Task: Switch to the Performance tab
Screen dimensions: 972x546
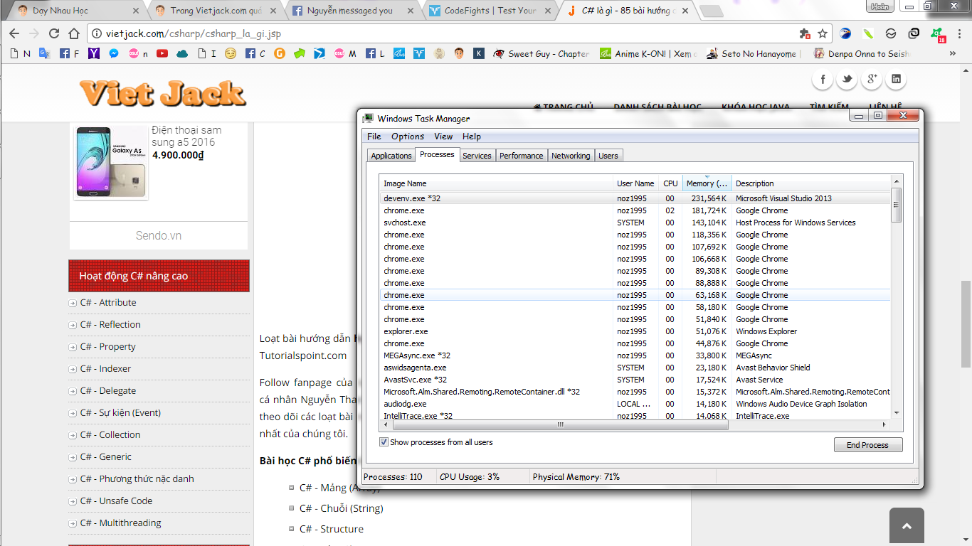Action: 521,156
